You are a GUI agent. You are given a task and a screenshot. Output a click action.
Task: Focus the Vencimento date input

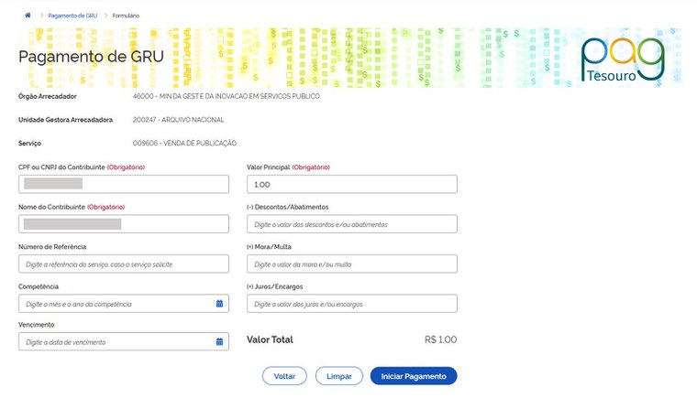click(115, 342)
